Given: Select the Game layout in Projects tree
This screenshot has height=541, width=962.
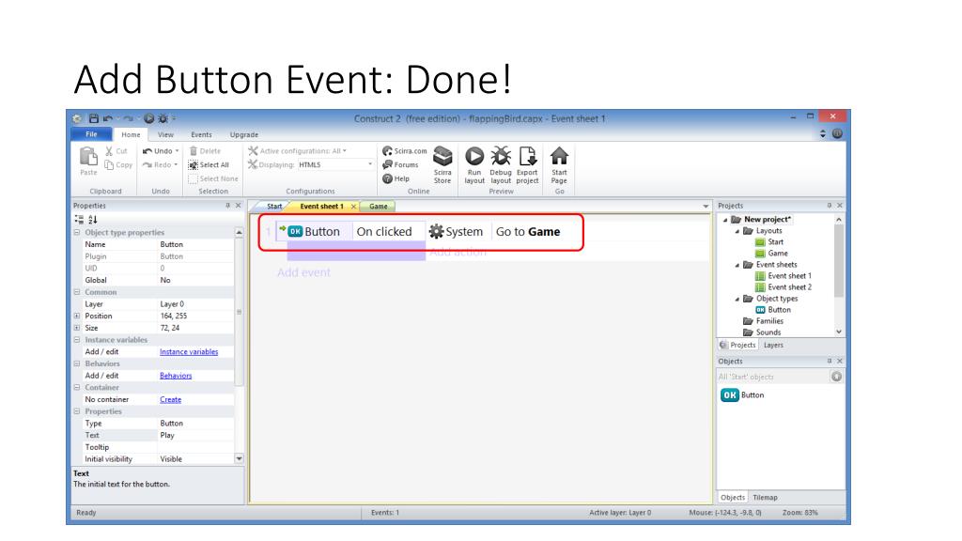Looking at the screenshot, I should [777, 254].
